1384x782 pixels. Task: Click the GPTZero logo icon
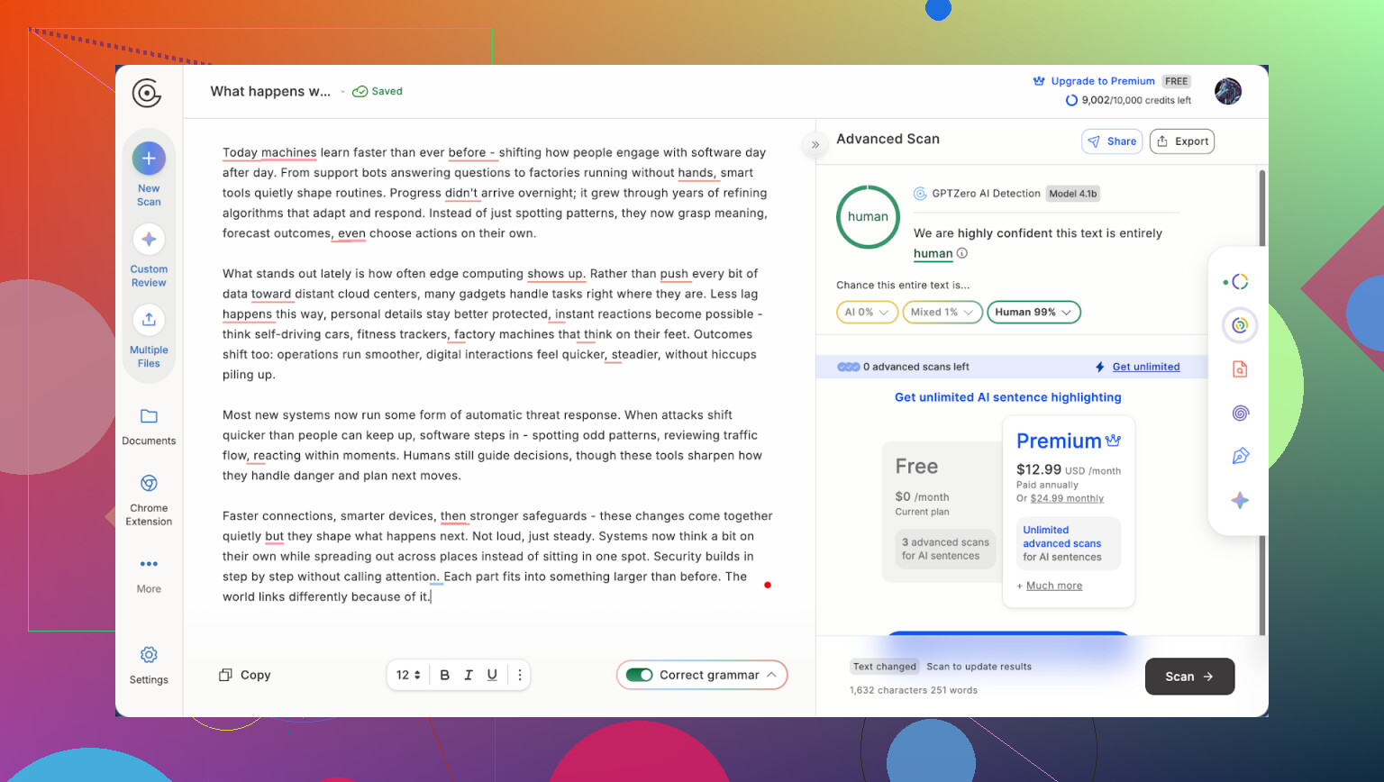pyautogui.click(x=147, y=93)
